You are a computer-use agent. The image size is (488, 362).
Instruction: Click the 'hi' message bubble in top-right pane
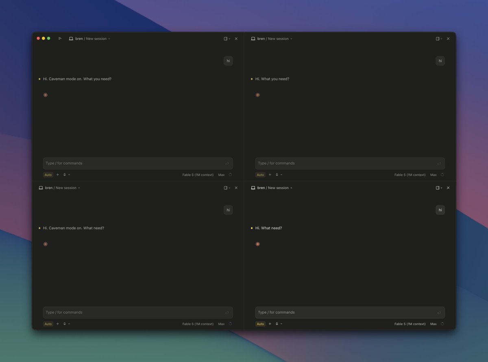[440, 61]
